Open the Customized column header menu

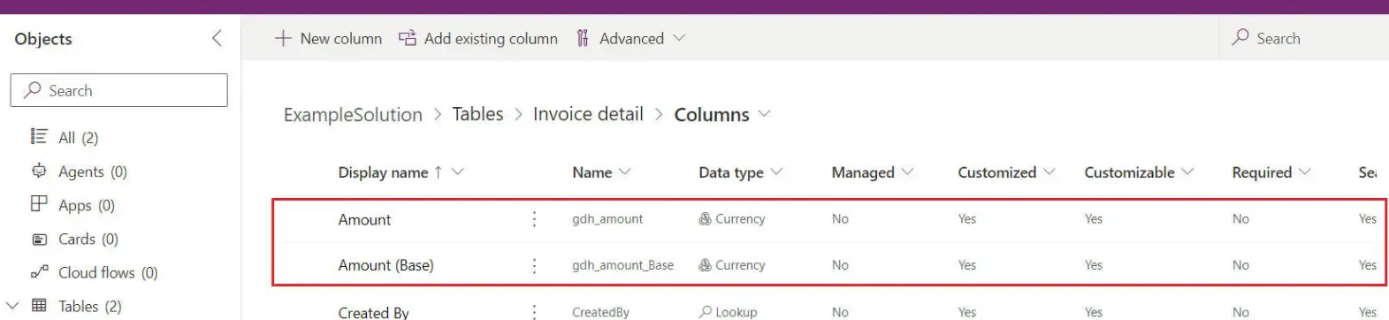(x=1049, y=171)
